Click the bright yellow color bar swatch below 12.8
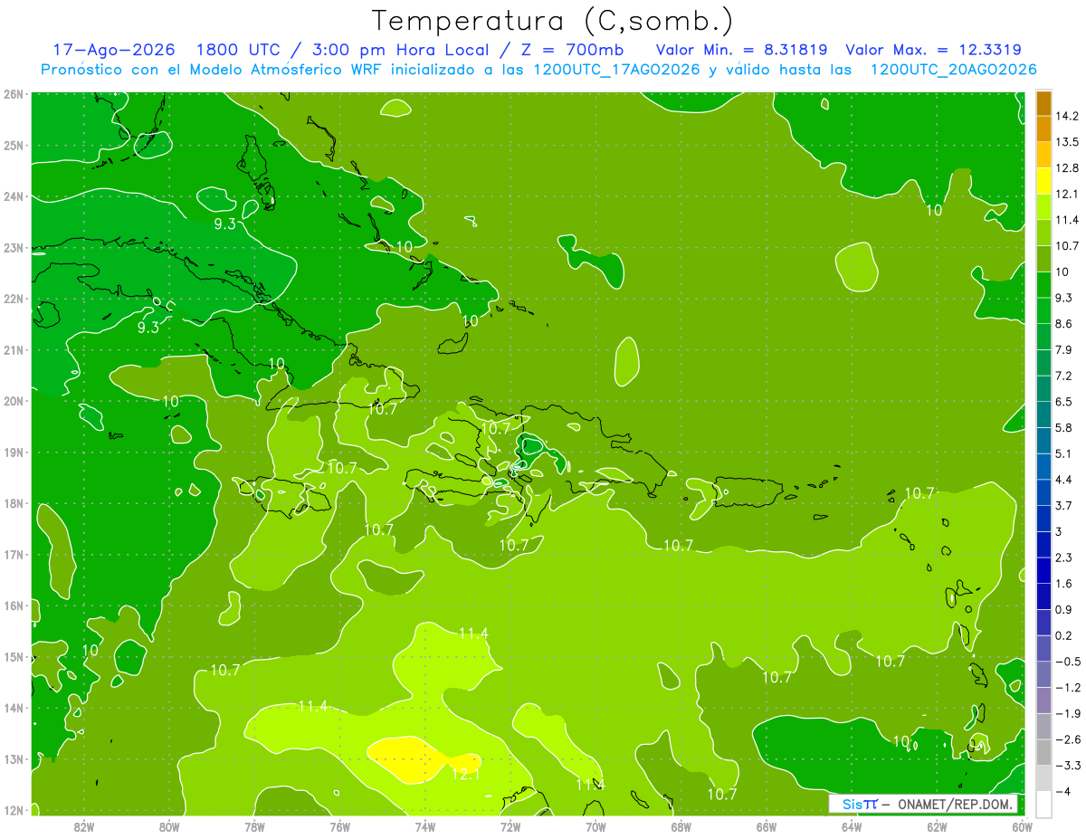 click(1043, 181)
